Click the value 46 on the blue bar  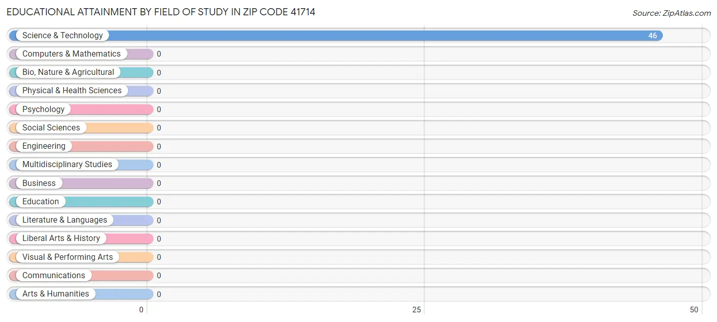(652, 36)
